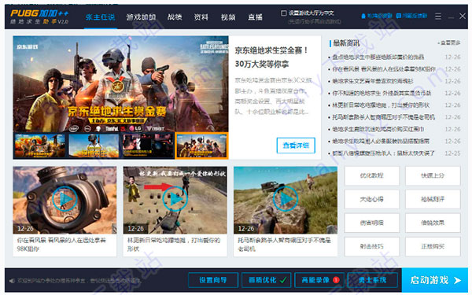Open the 优化教程 quick link box
Viewport: 472px width, 295px height.
coord(372,175)
